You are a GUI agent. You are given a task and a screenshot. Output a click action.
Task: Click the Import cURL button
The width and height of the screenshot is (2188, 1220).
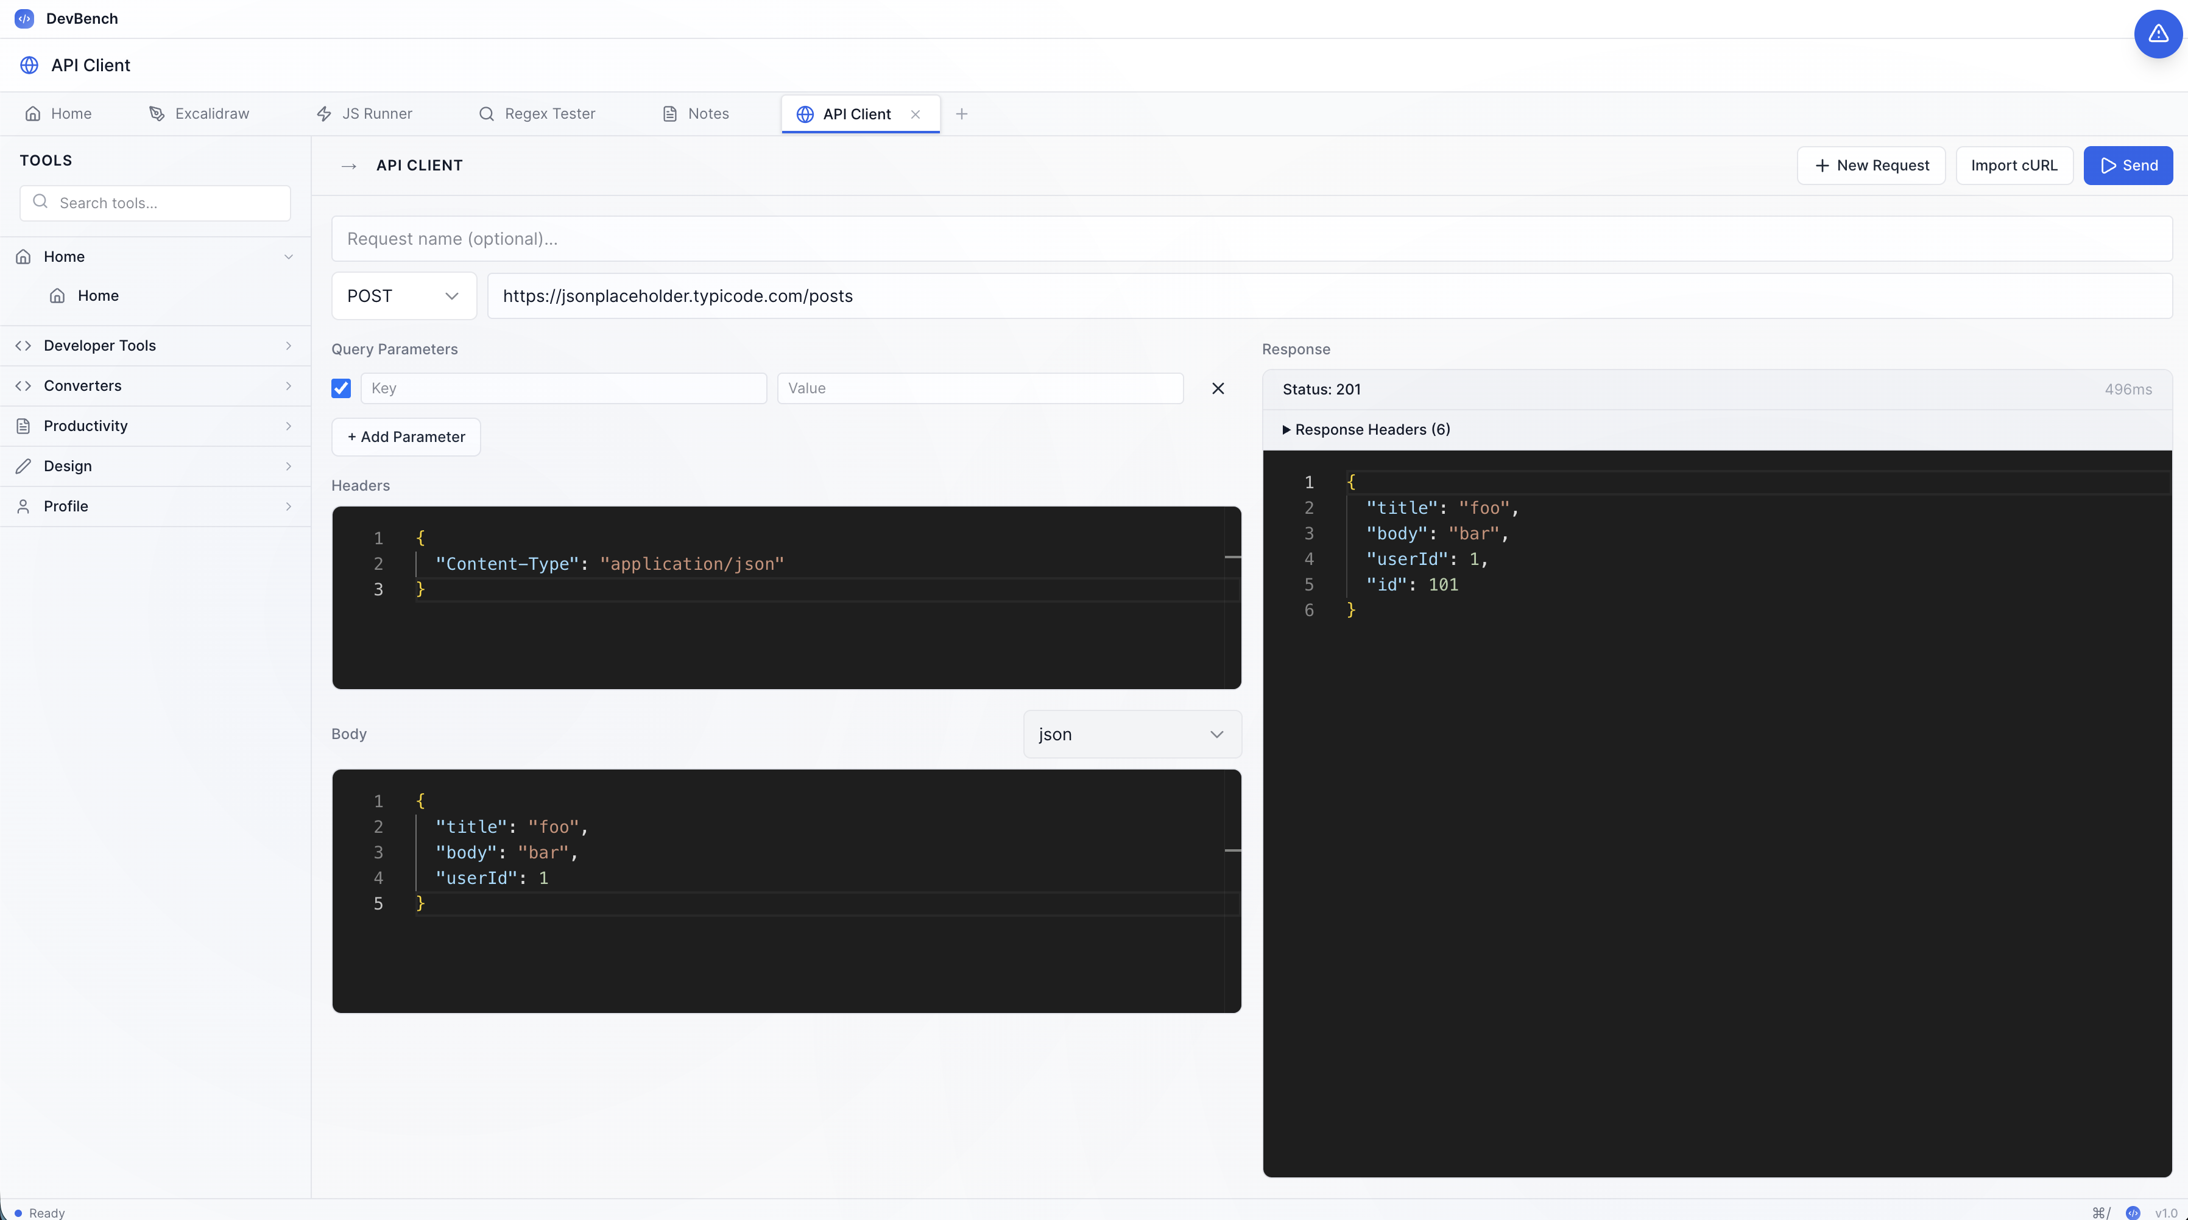coord(2014,165)
